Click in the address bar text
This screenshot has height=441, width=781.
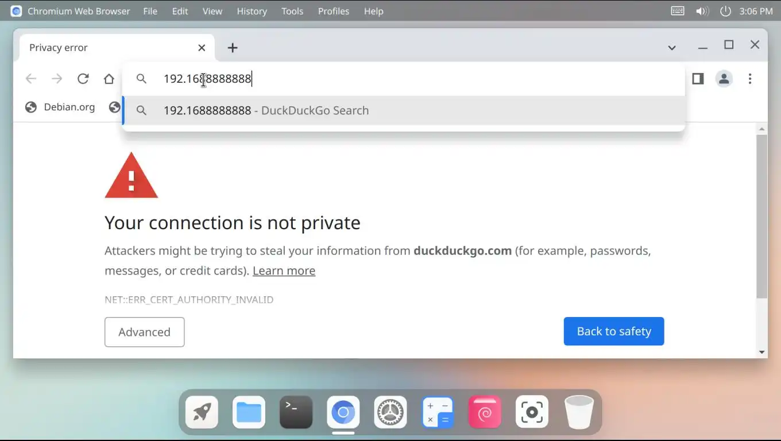point(207,79)
